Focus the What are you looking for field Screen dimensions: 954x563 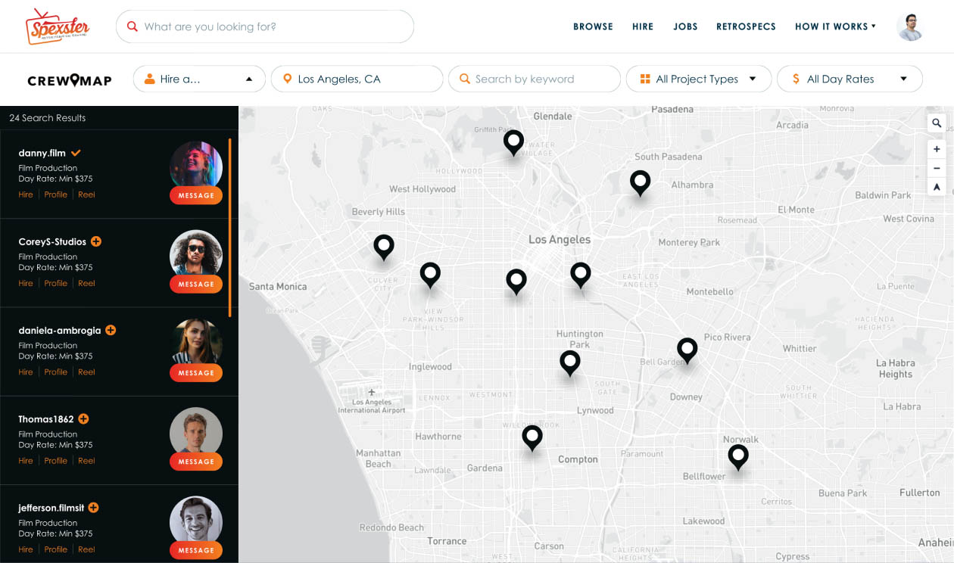(x=265, y=26)
